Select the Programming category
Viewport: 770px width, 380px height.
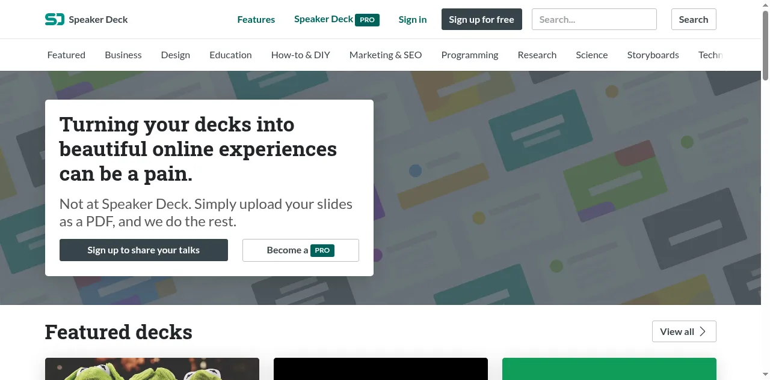(x=469, y=55)
